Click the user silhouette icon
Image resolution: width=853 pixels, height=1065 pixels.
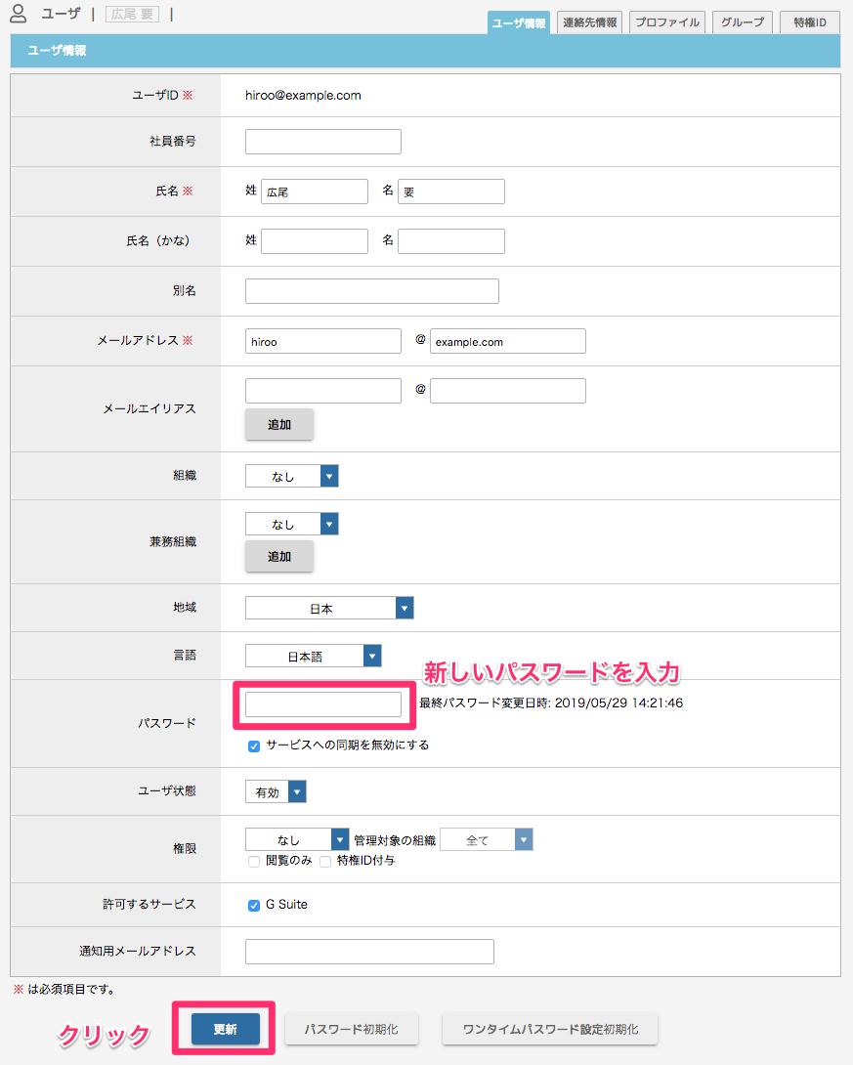pos(19,14)
